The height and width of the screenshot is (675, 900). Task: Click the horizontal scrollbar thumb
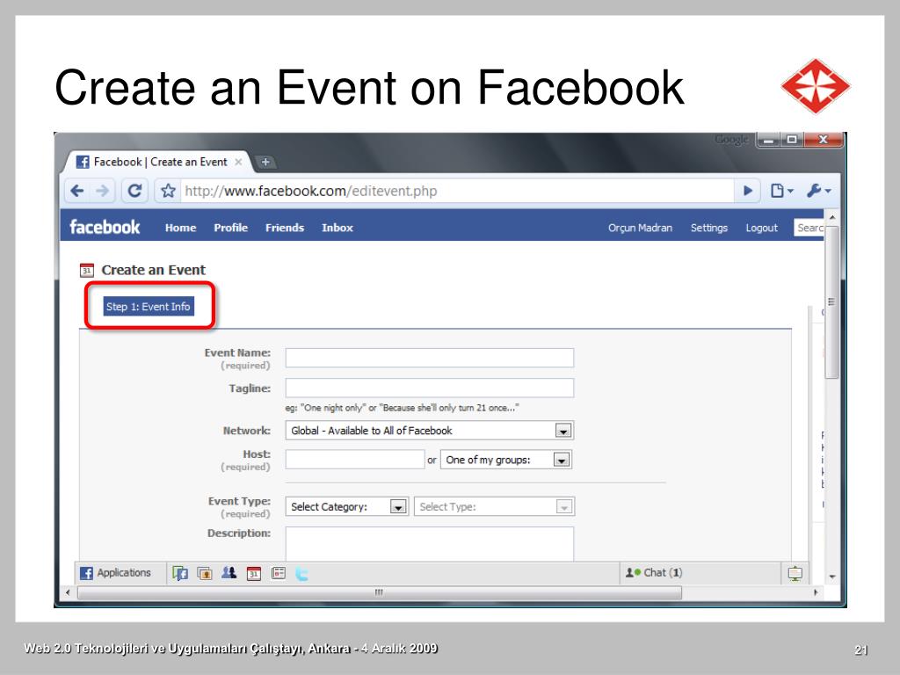(x=380, y=592)
